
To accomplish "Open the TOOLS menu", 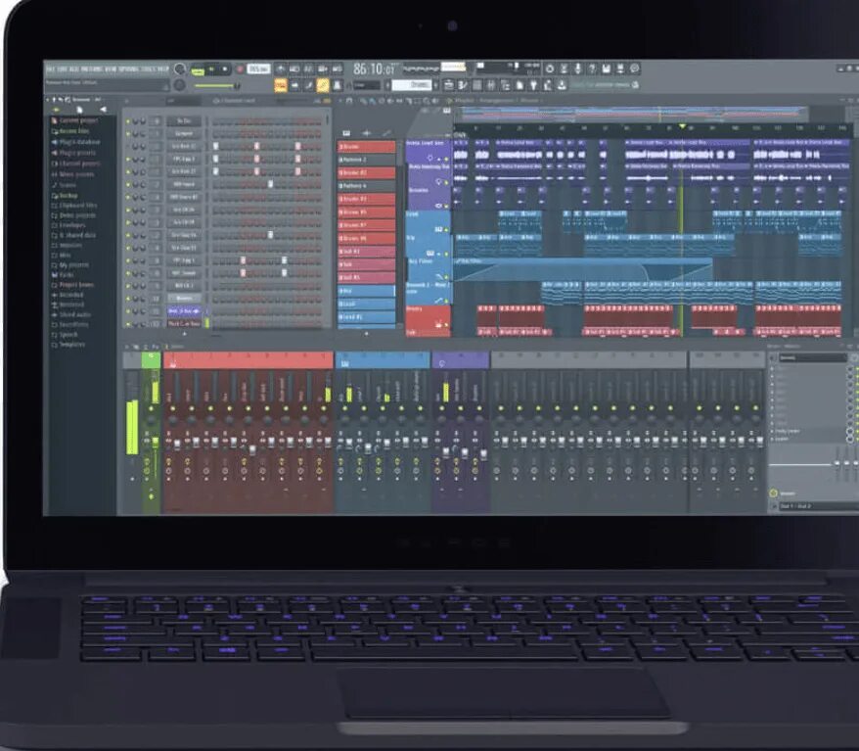I will click(149, 70).
